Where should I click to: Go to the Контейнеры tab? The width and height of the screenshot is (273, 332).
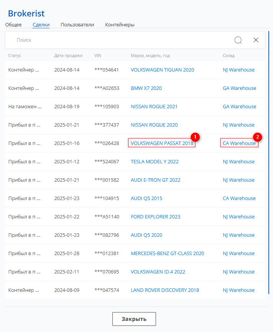120,25
